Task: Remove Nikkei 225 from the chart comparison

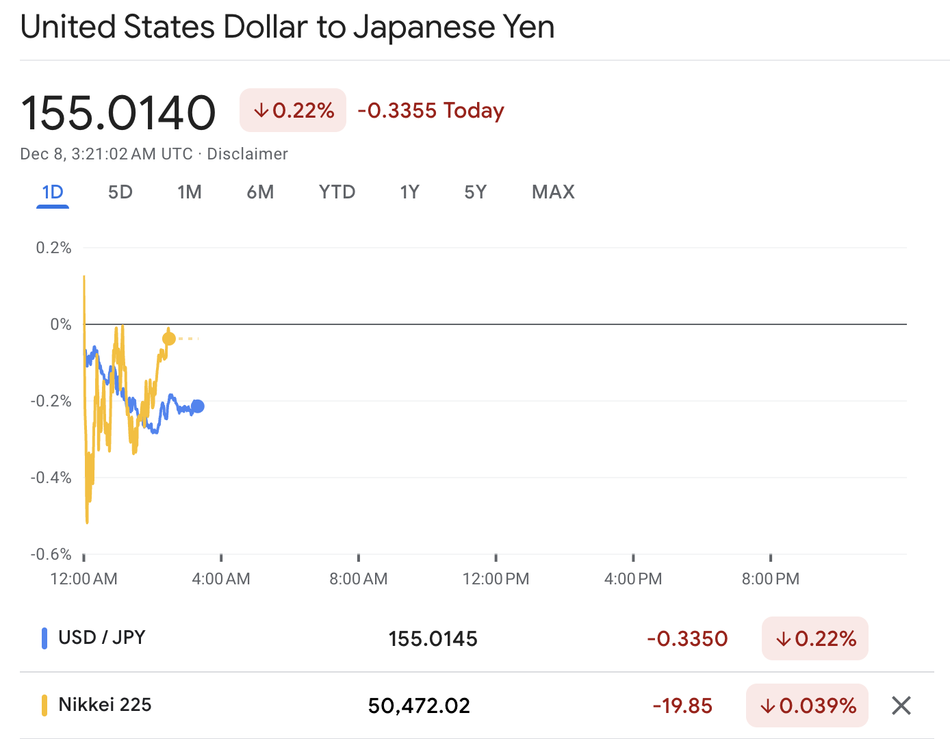Action: 901,705
